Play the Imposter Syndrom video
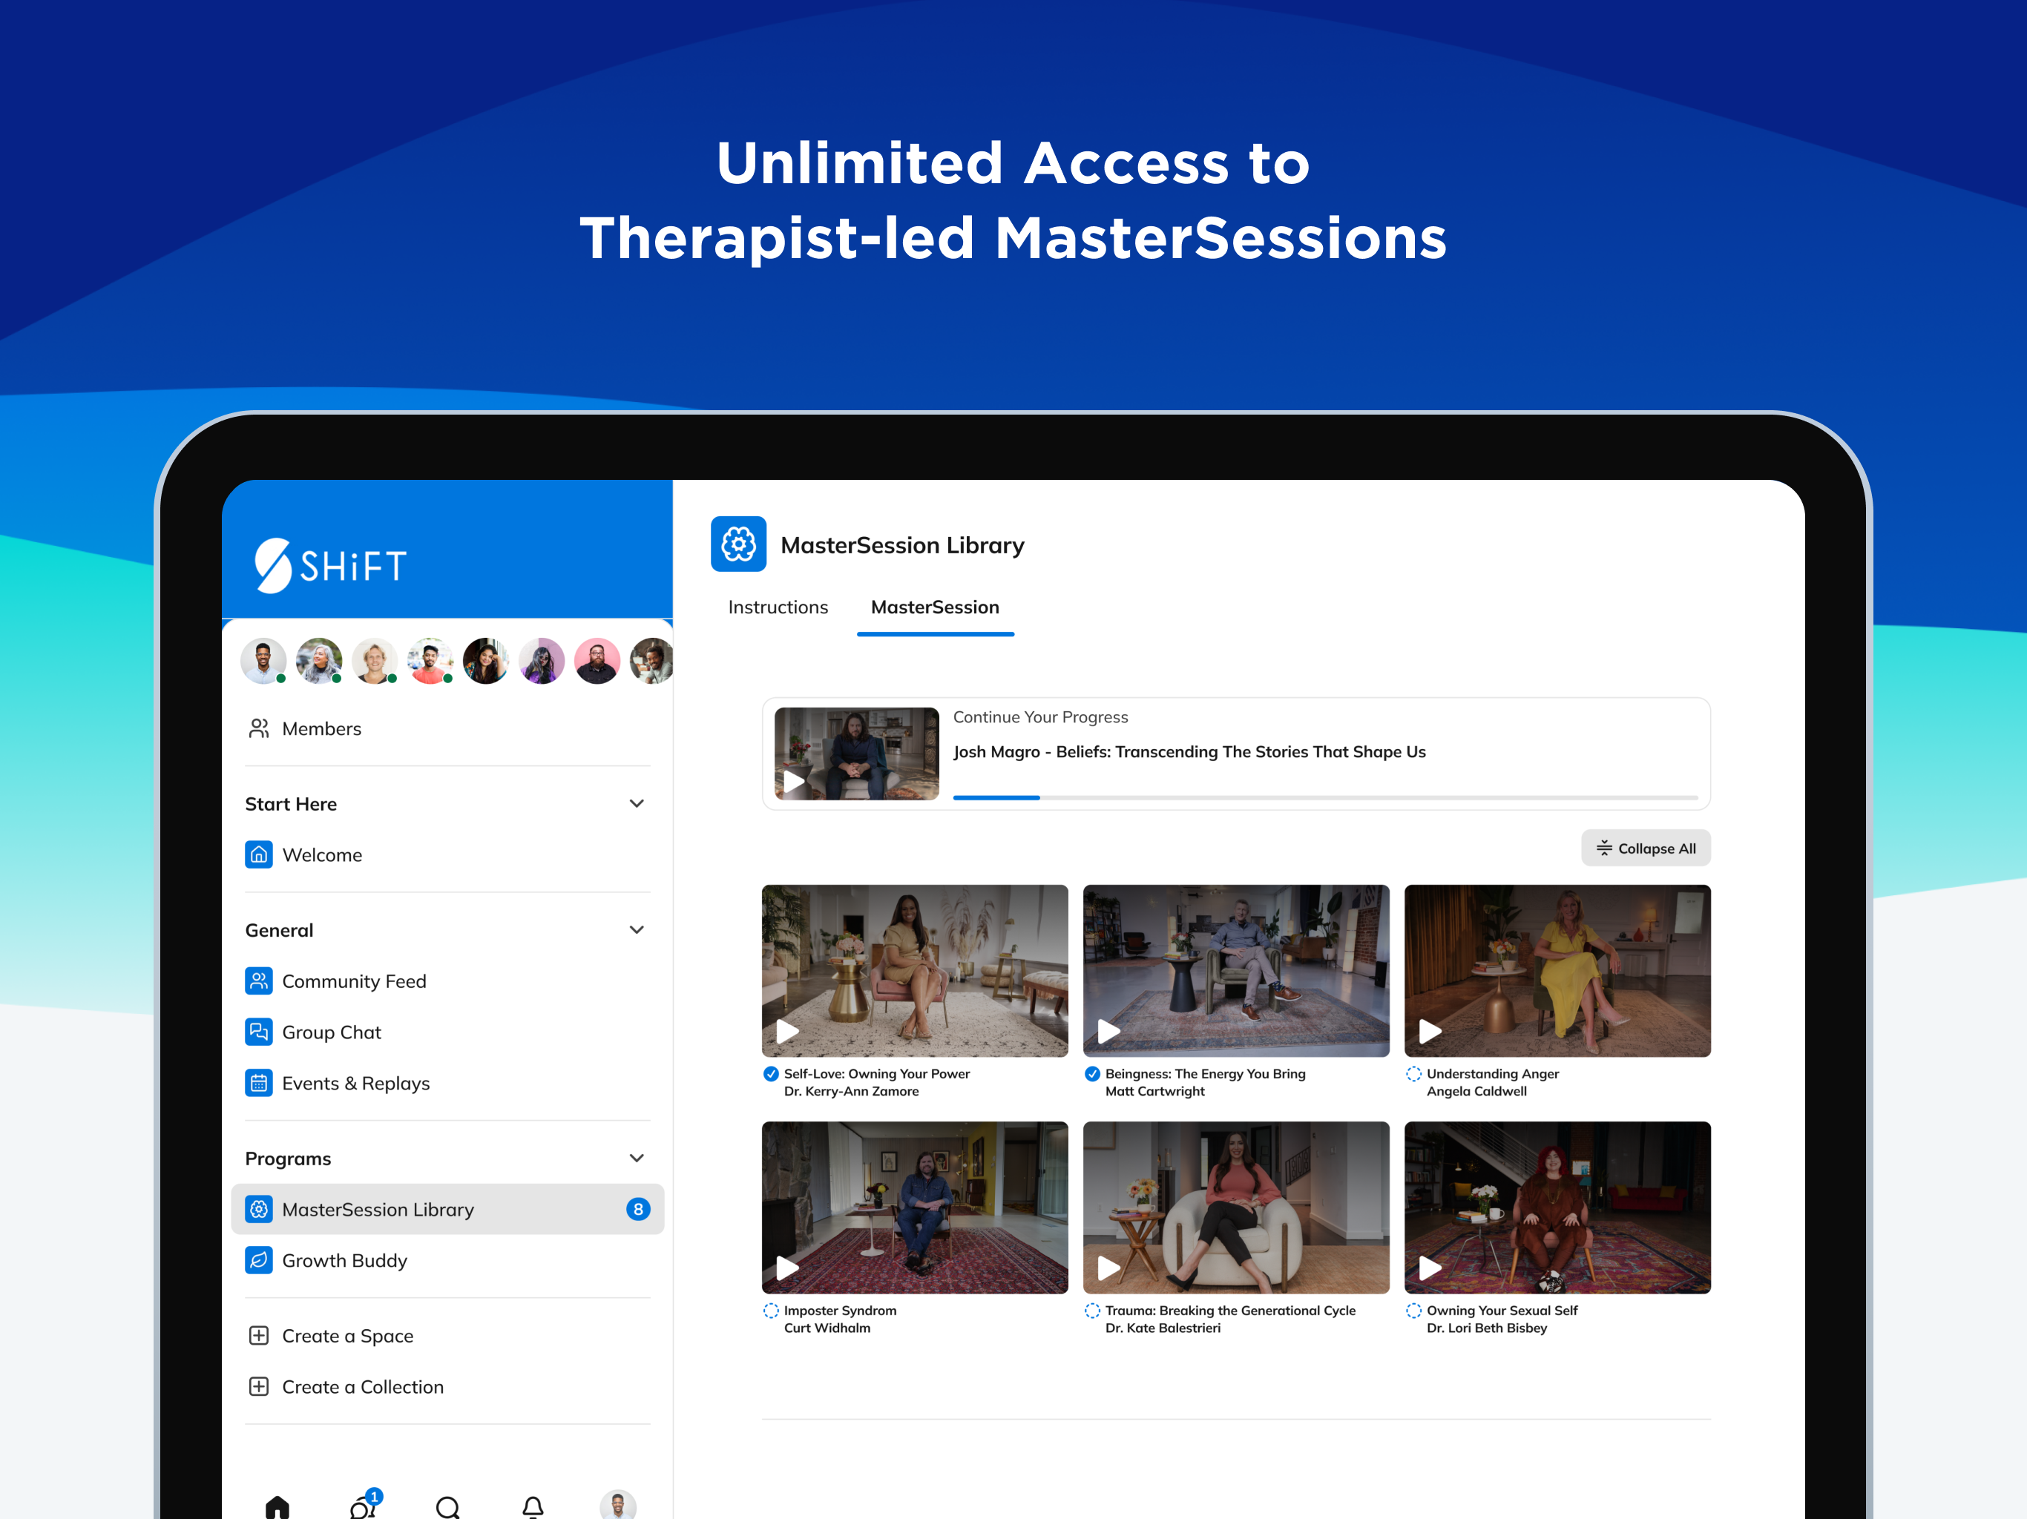 (788, 1268)
